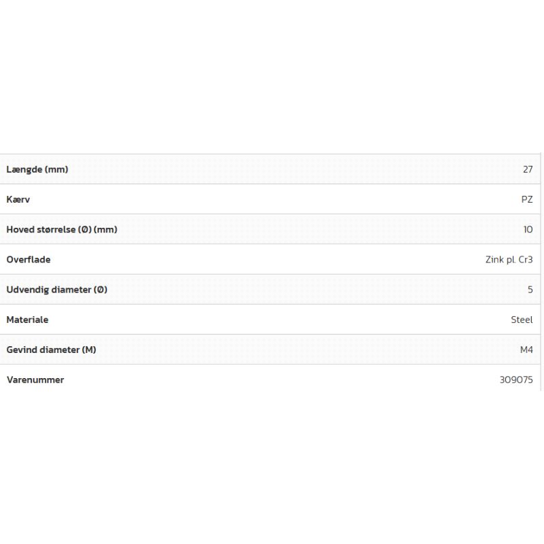Screen dimensions: 544x544
Task: Select the length value 27
Action: point(528,169)
